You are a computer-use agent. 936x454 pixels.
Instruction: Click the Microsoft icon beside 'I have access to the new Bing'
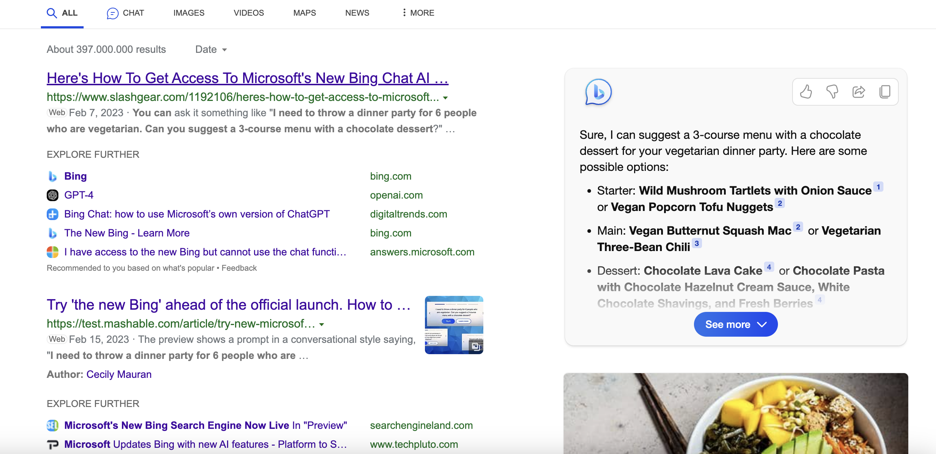[53, 252]
